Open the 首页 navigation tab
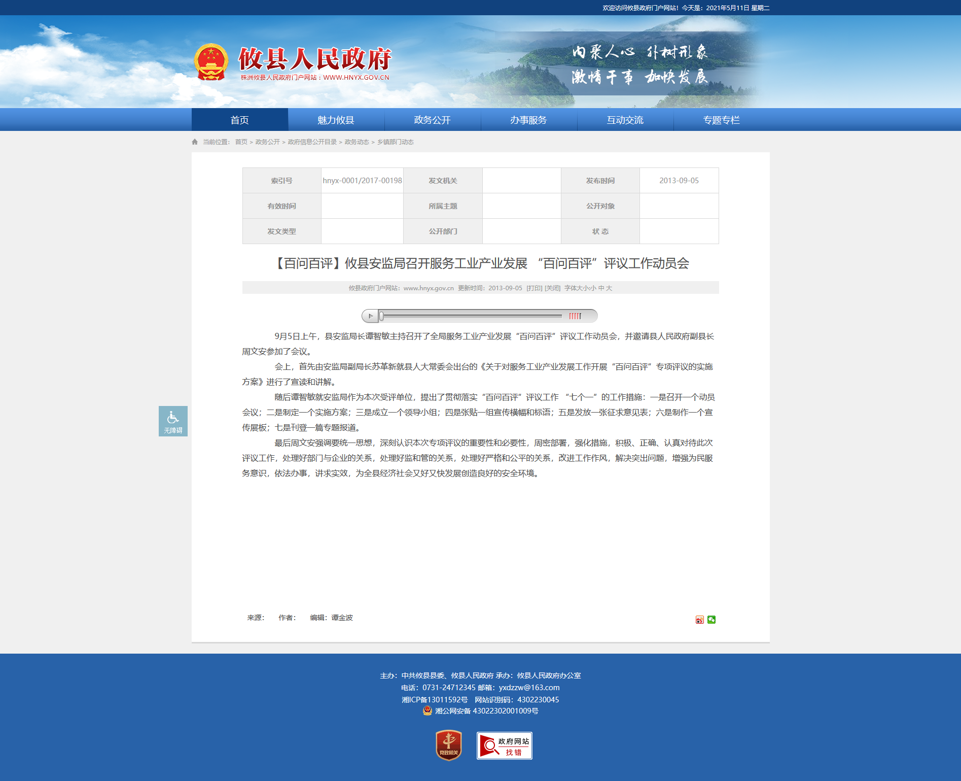Viewport: 961px width, 781px height. tap(239, 120)
